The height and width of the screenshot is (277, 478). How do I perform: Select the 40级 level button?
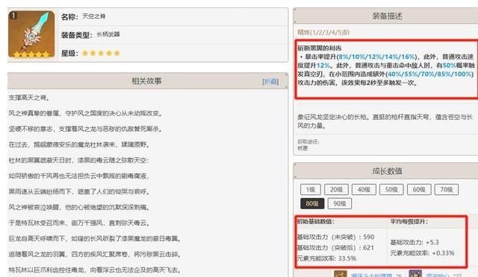click(x=364, y=189)
